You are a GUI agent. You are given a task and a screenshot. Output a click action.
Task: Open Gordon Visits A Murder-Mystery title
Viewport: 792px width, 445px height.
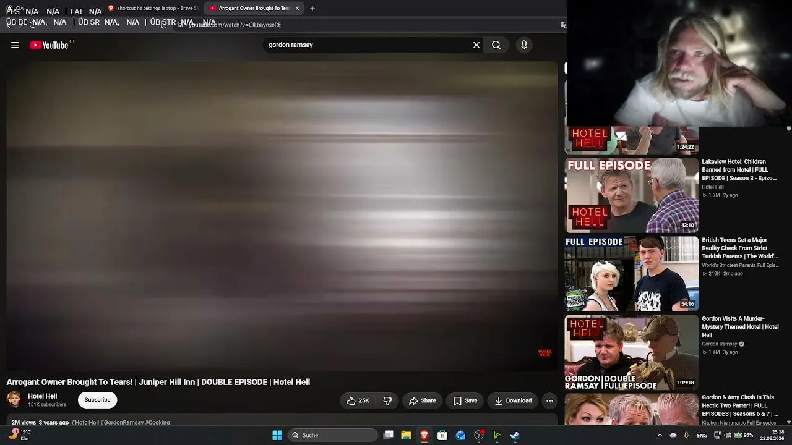[x=740, y=327]
